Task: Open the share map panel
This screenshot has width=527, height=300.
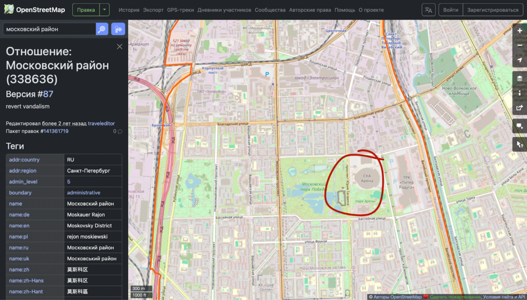Action: pyautogui.click(x=520, y=108)
